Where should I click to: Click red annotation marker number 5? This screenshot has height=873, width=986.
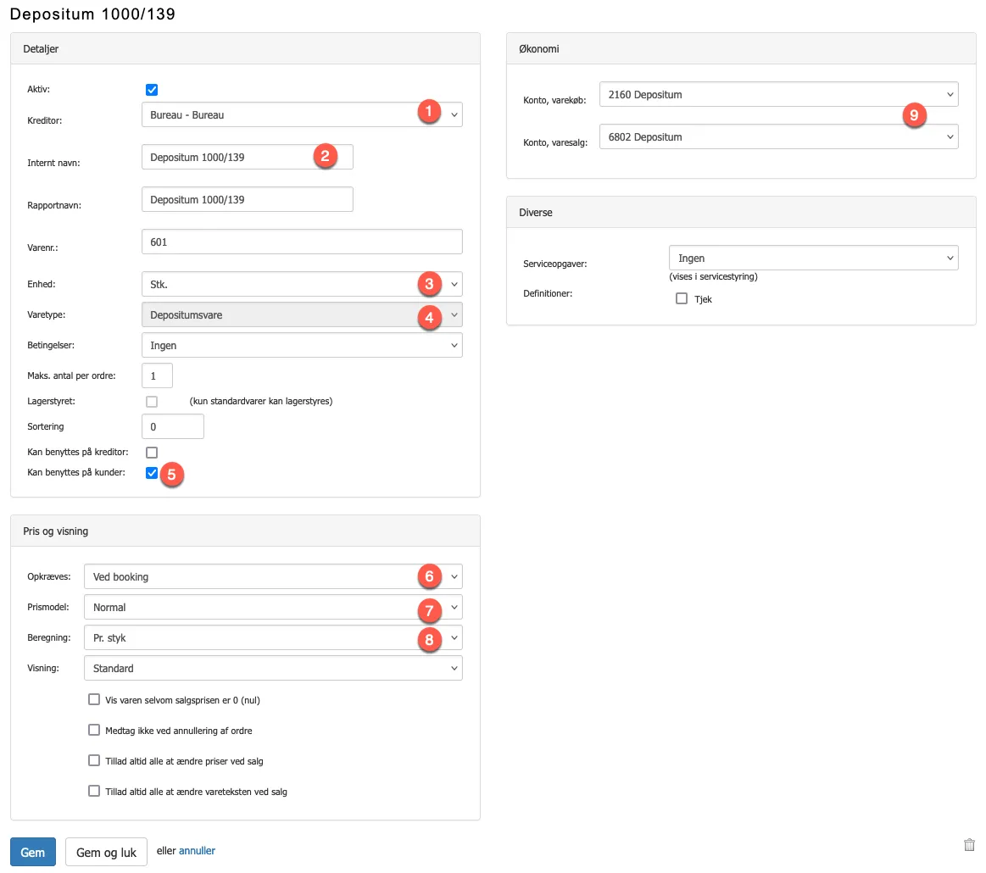(171, 474)
